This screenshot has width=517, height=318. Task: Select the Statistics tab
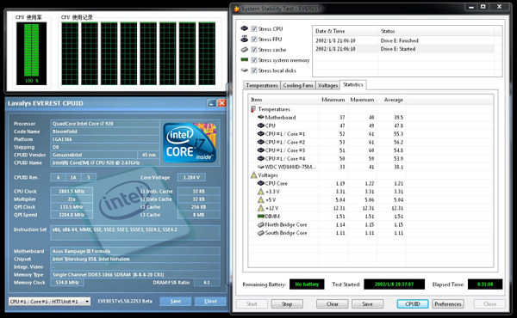[352, 85]
